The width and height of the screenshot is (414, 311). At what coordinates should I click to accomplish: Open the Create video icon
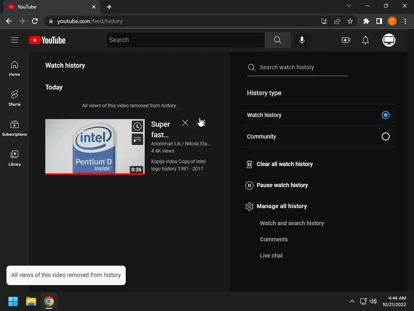click(346, 40)
